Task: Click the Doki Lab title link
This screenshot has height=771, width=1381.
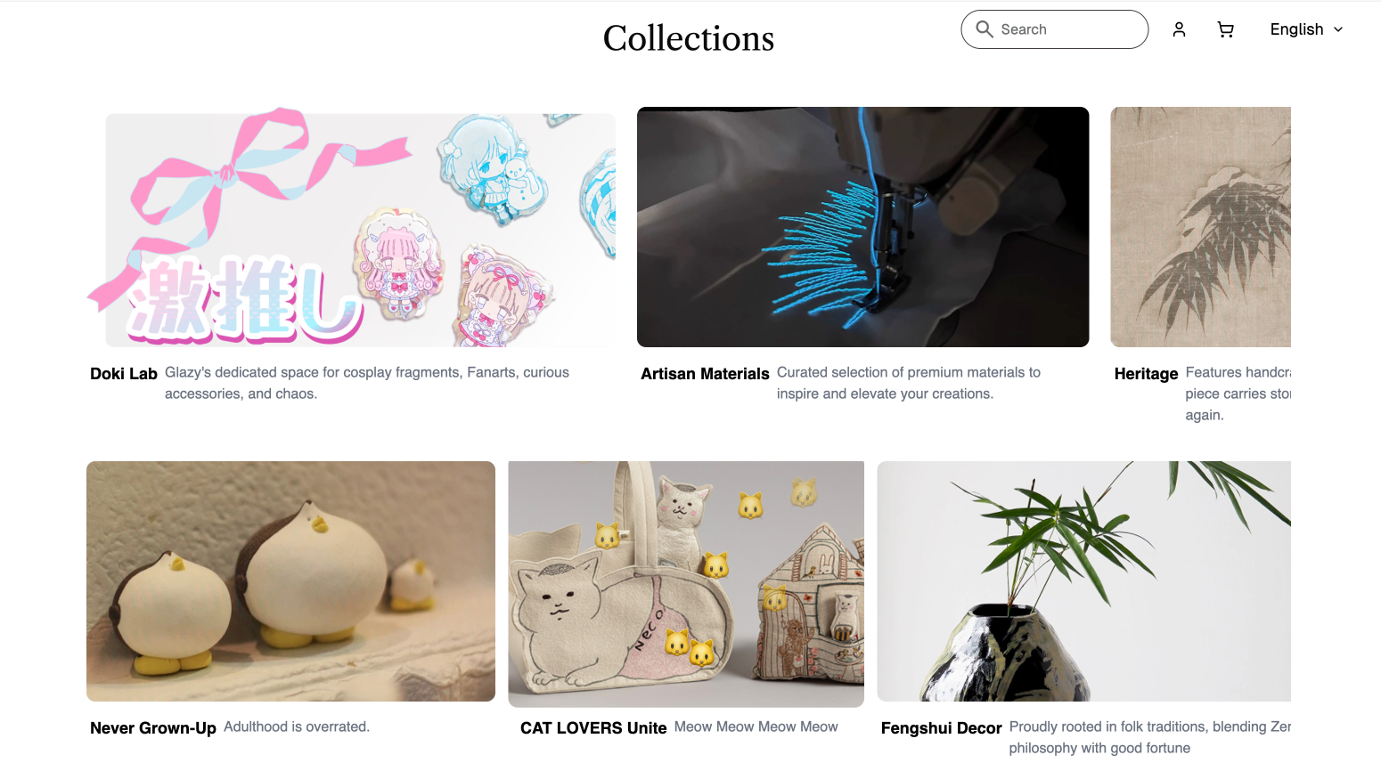Action: coord(124,374)
